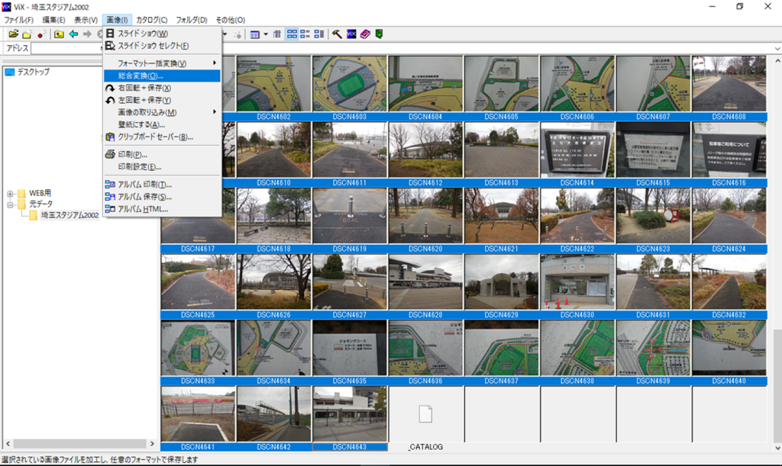Choose アルバム印刷(T)... menu entry
Image resolution: width=782 pixels, height=466 pixels.
(162, 185)
